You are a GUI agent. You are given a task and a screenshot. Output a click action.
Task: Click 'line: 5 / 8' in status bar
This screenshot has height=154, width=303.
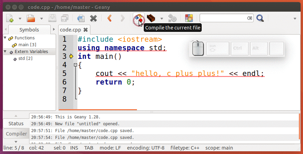pyautogui.click(x=14, y=148)
